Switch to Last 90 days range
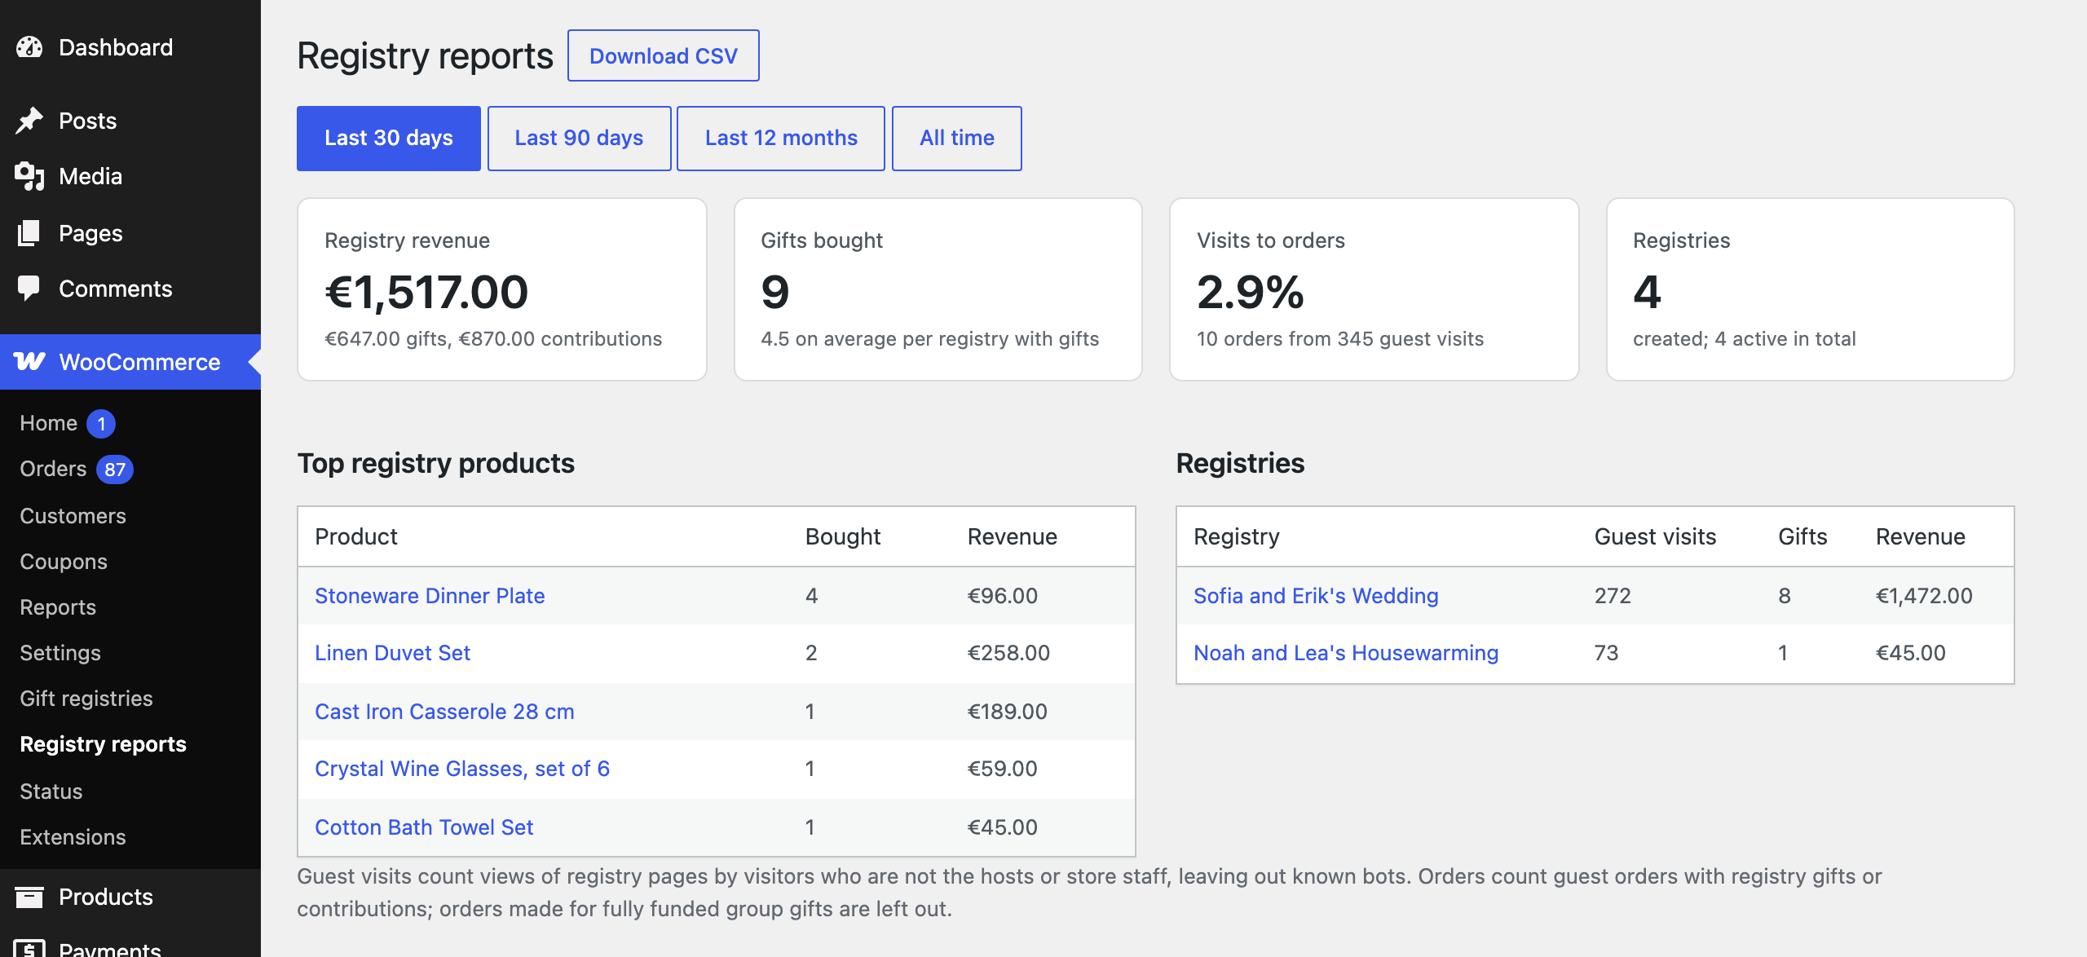Viewport: 2087px width, 957px height. pos(579,139)
